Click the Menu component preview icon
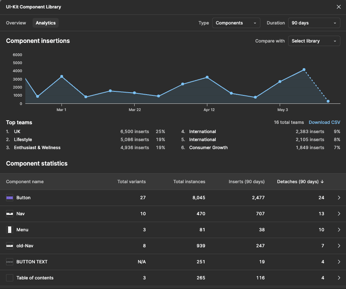The height and width of the screenshot is (289, 346). click(10, 229)
